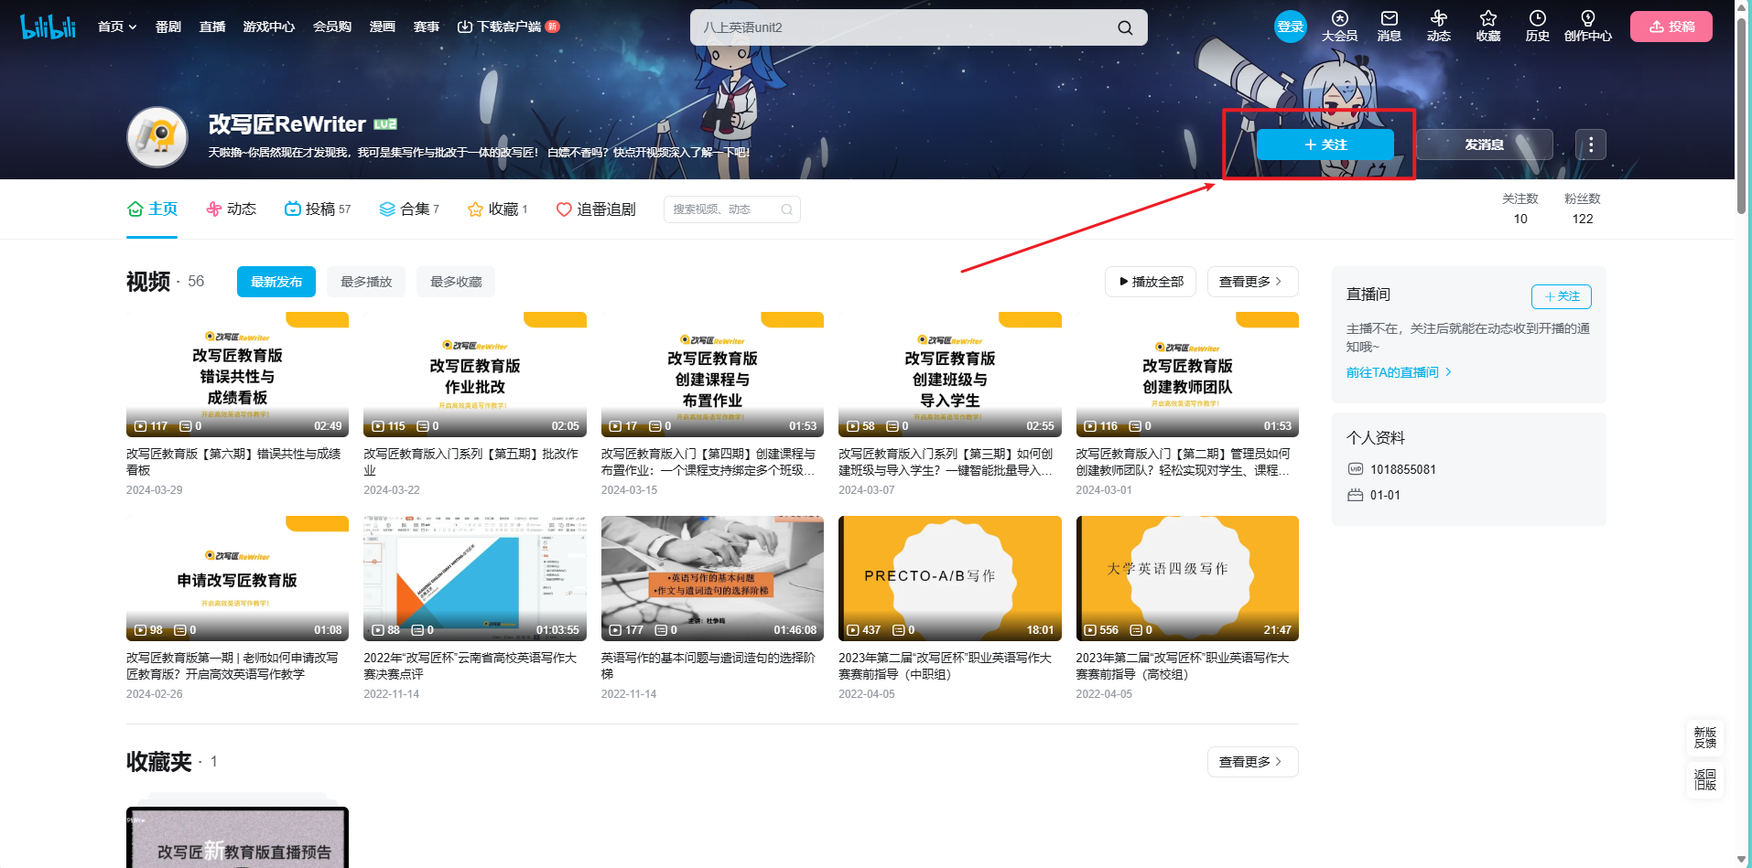
Task: Toggle follow for the 直播间 live room
Action: coord(1561,296)
